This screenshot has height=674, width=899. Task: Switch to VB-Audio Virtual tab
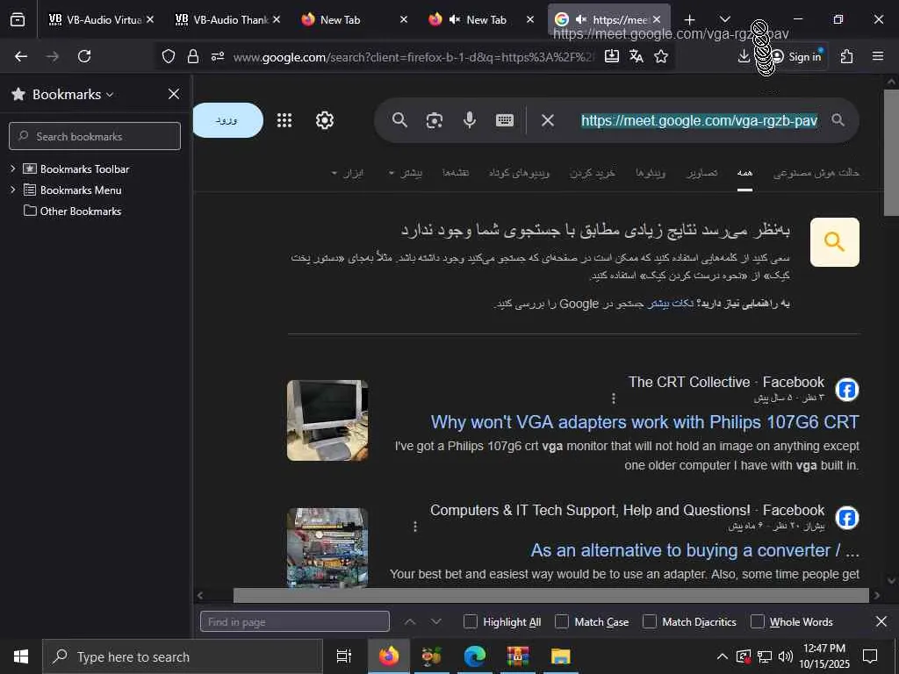pos(102,20)
